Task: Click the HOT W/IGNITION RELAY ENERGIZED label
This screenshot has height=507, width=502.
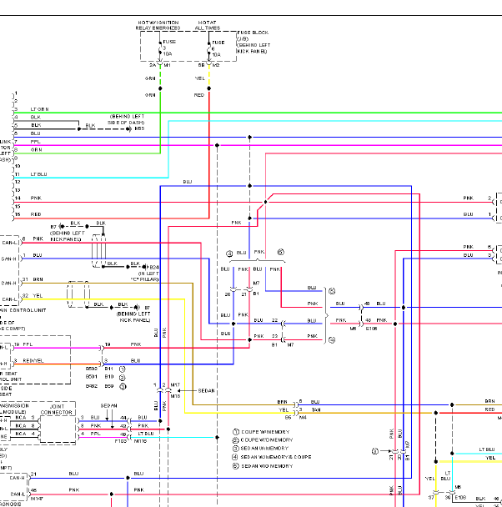Action: [158, 25]
